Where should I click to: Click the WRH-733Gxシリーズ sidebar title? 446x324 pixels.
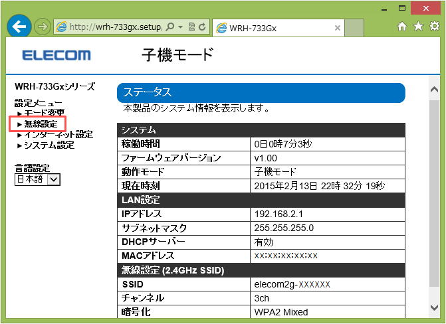[x=55, y=86]
